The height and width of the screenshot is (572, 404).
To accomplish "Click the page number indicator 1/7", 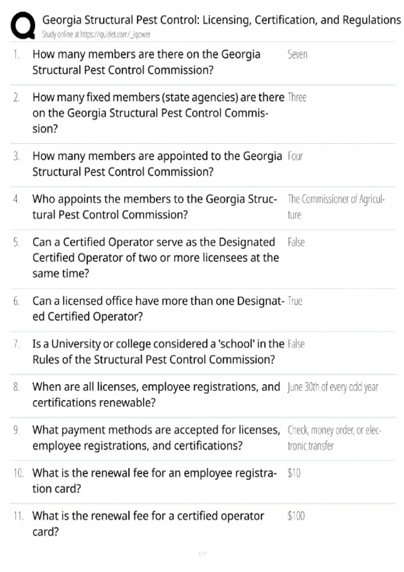I will [x=203, y=554].
